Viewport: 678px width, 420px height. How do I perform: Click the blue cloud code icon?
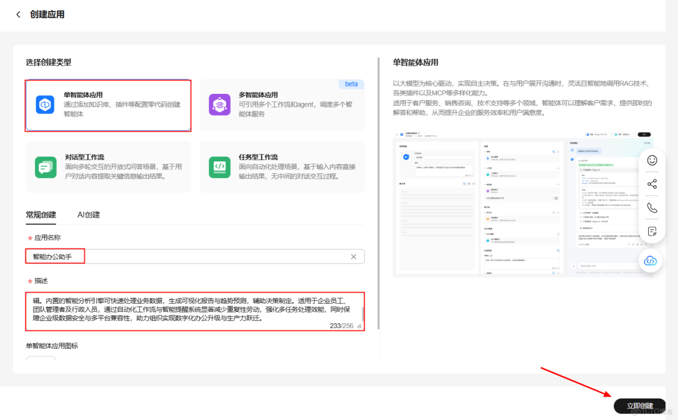pyautogui.click(x=651, y=260)
